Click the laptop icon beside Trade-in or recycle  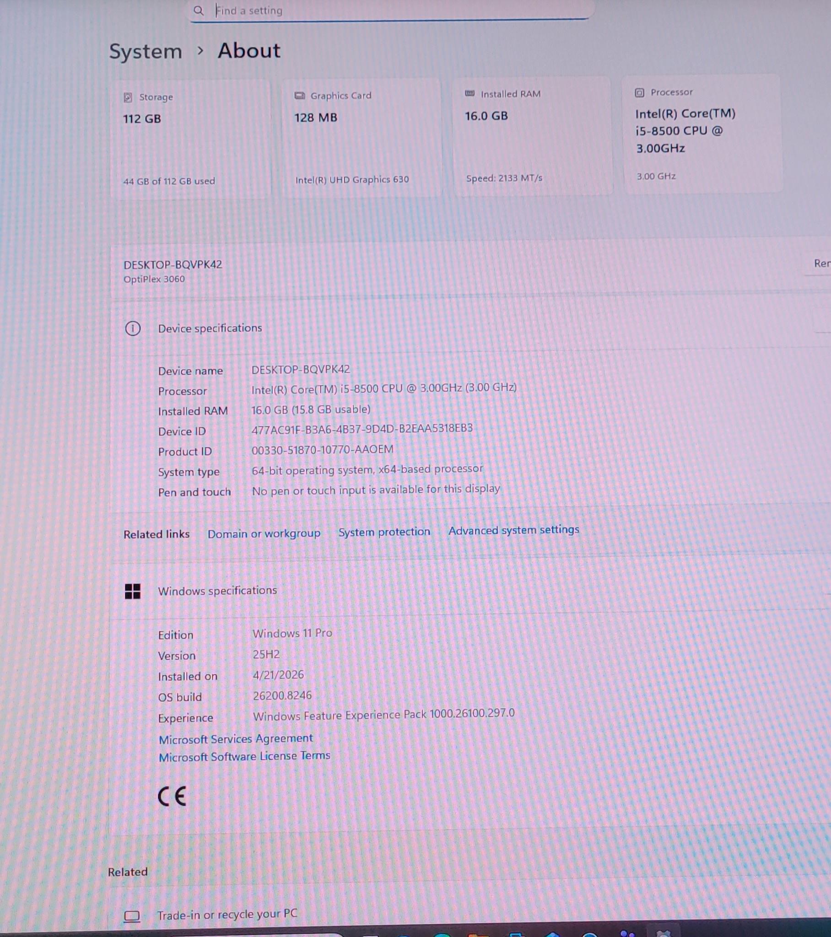132,916
